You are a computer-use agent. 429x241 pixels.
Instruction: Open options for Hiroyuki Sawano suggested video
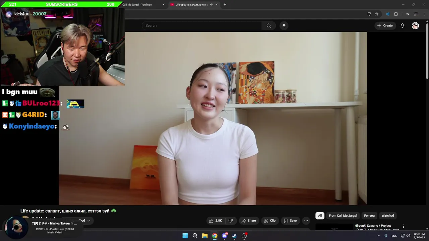404,226
